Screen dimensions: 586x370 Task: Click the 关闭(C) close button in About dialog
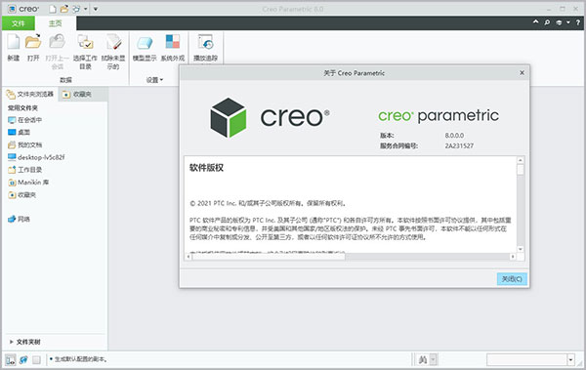pyautogui.click(x=512, y=279)
